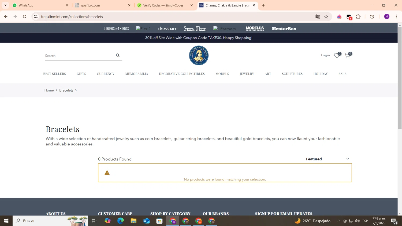Open history clock icon in toolbar
Image resolution: width=402 pixels, height=226 pixels.
(x=372, y=17)
